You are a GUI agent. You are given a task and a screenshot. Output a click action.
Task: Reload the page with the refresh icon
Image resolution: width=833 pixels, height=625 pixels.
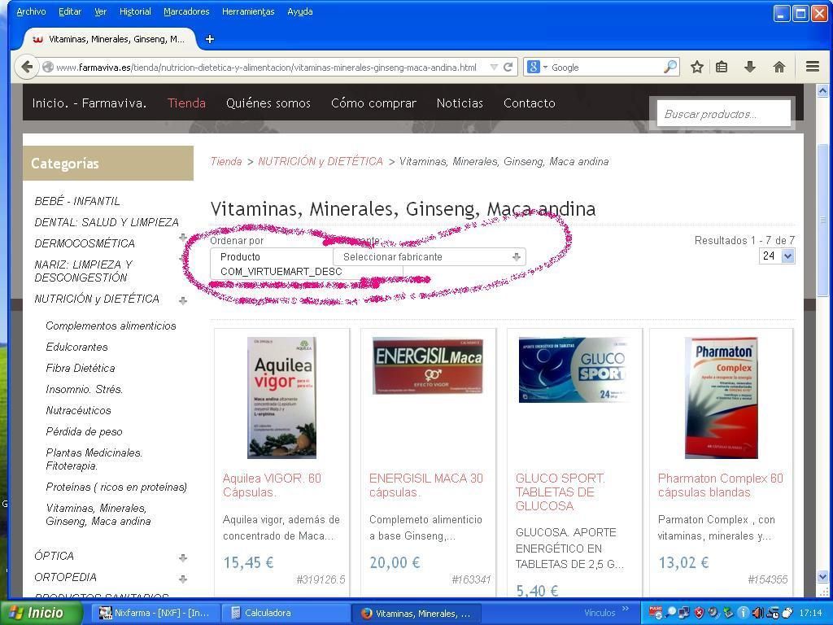(x=508, y=68)
